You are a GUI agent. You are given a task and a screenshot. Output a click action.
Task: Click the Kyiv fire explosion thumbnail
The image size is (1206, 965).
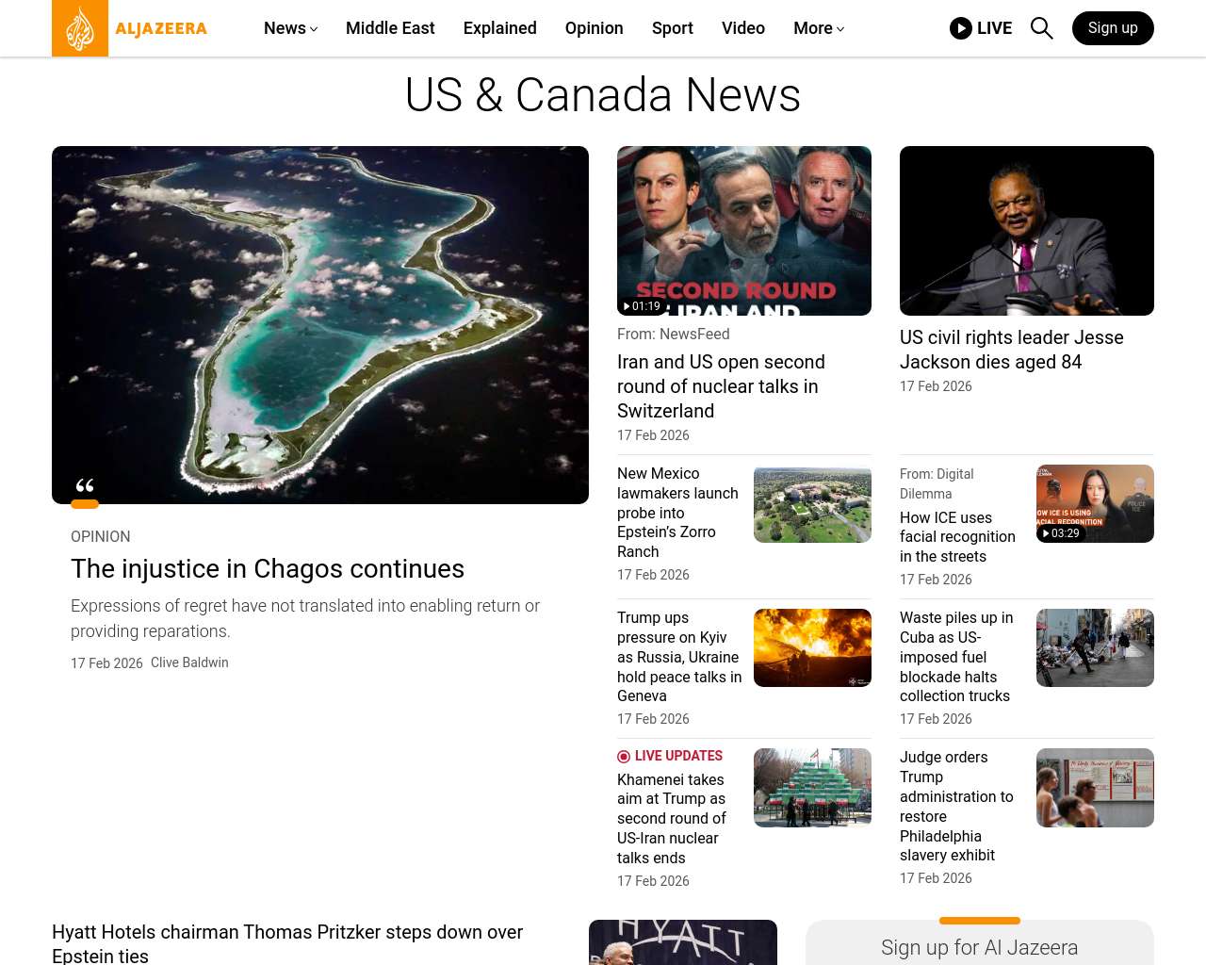point(812,648)
